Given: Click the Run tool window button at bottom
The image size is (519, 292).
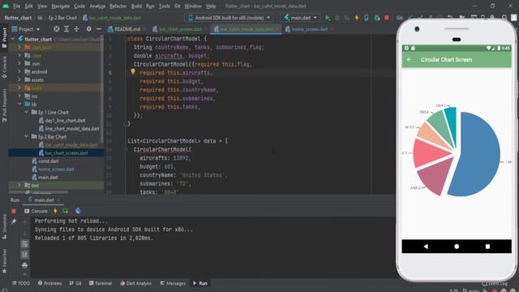Looking at the screenshot, I should coord(200,283).
